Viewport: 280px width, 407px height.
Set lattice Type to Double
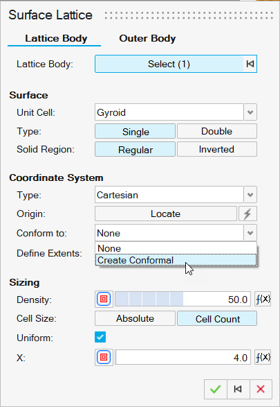217,131
